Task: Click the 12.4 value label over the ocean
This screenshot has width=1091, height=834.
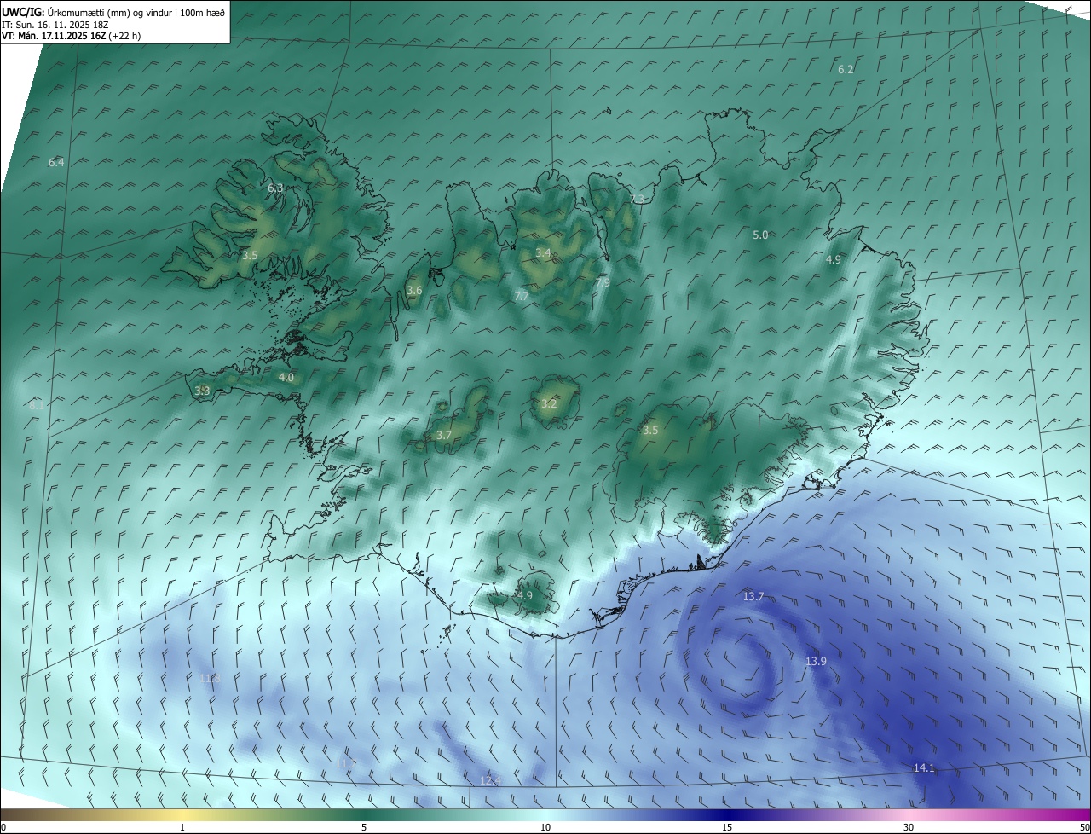Action: 490,781
